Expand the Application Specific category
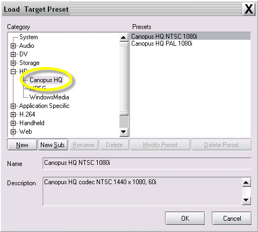This screenshot has width=258, height=232. [x=13, y=106]
